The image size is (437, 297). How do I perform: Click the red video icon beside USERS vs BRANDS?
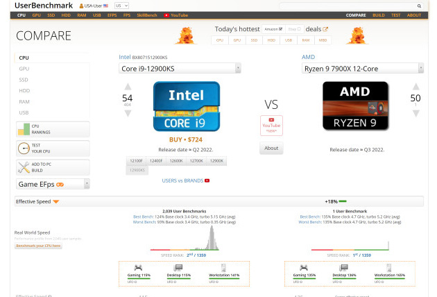coord(207,180)
